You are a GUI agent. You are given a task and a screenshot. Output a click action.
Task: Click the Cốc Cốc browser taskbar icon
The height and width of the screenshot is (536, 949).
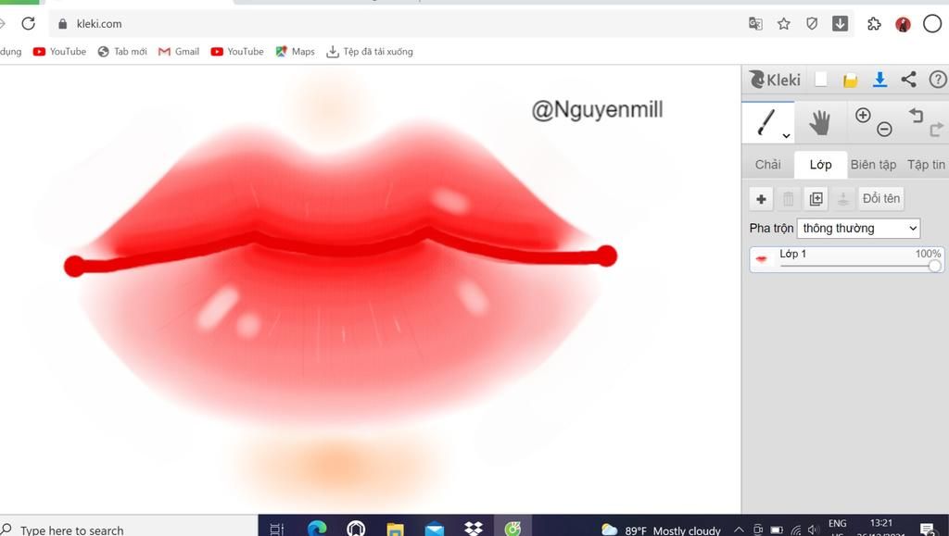pyautogui.click(x=512, y=529)
